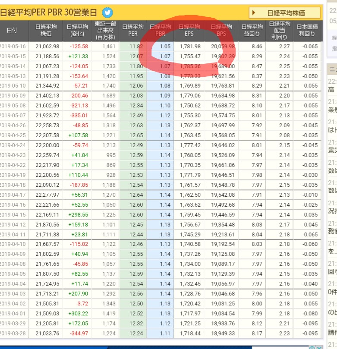Click the volume cell 869

(x=111, y=165)
